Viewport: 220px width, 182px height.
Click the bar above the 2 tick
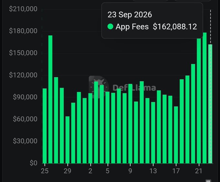pyautogui.click(x=90, y=128)
